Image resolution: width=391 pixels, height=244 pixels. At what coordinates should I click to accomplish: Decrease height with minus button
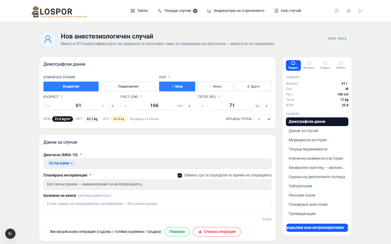point(125,106)
